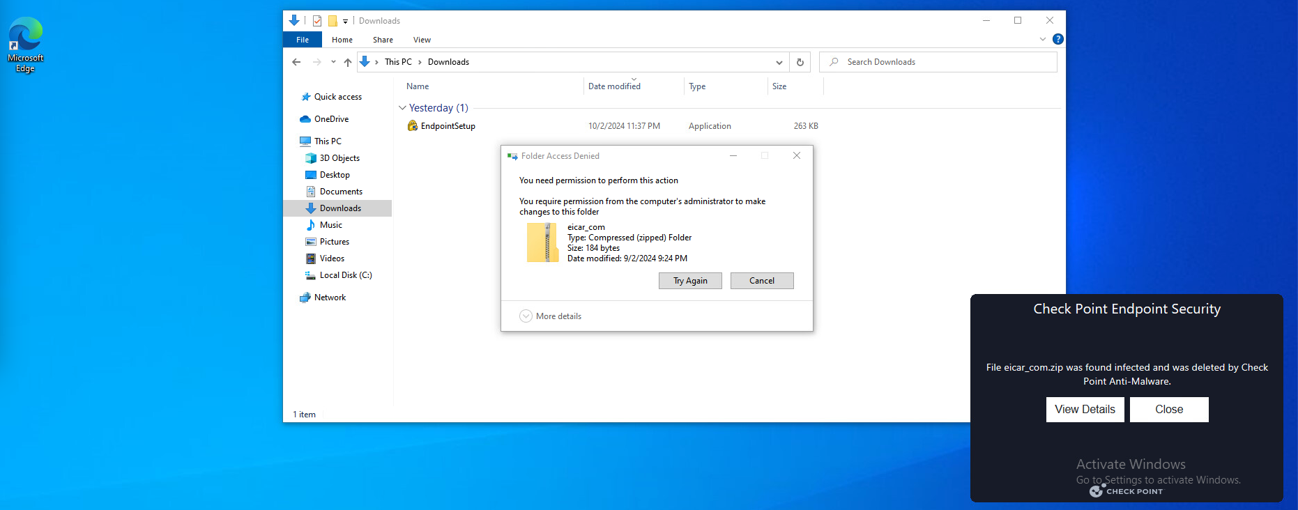Open the address bar history dropdown
This screenshot has height=510, width=1298.
tap(779, 62)
